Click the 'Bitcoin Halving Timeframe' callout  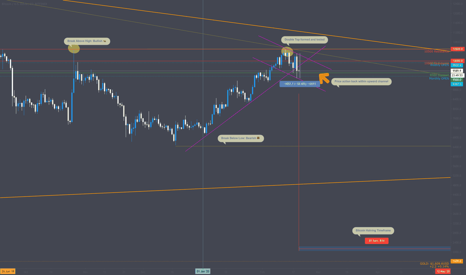point(373,230)
